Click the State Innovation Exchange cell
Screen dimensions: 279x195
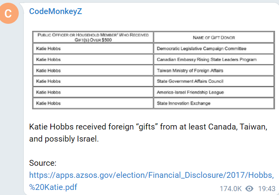214,103
